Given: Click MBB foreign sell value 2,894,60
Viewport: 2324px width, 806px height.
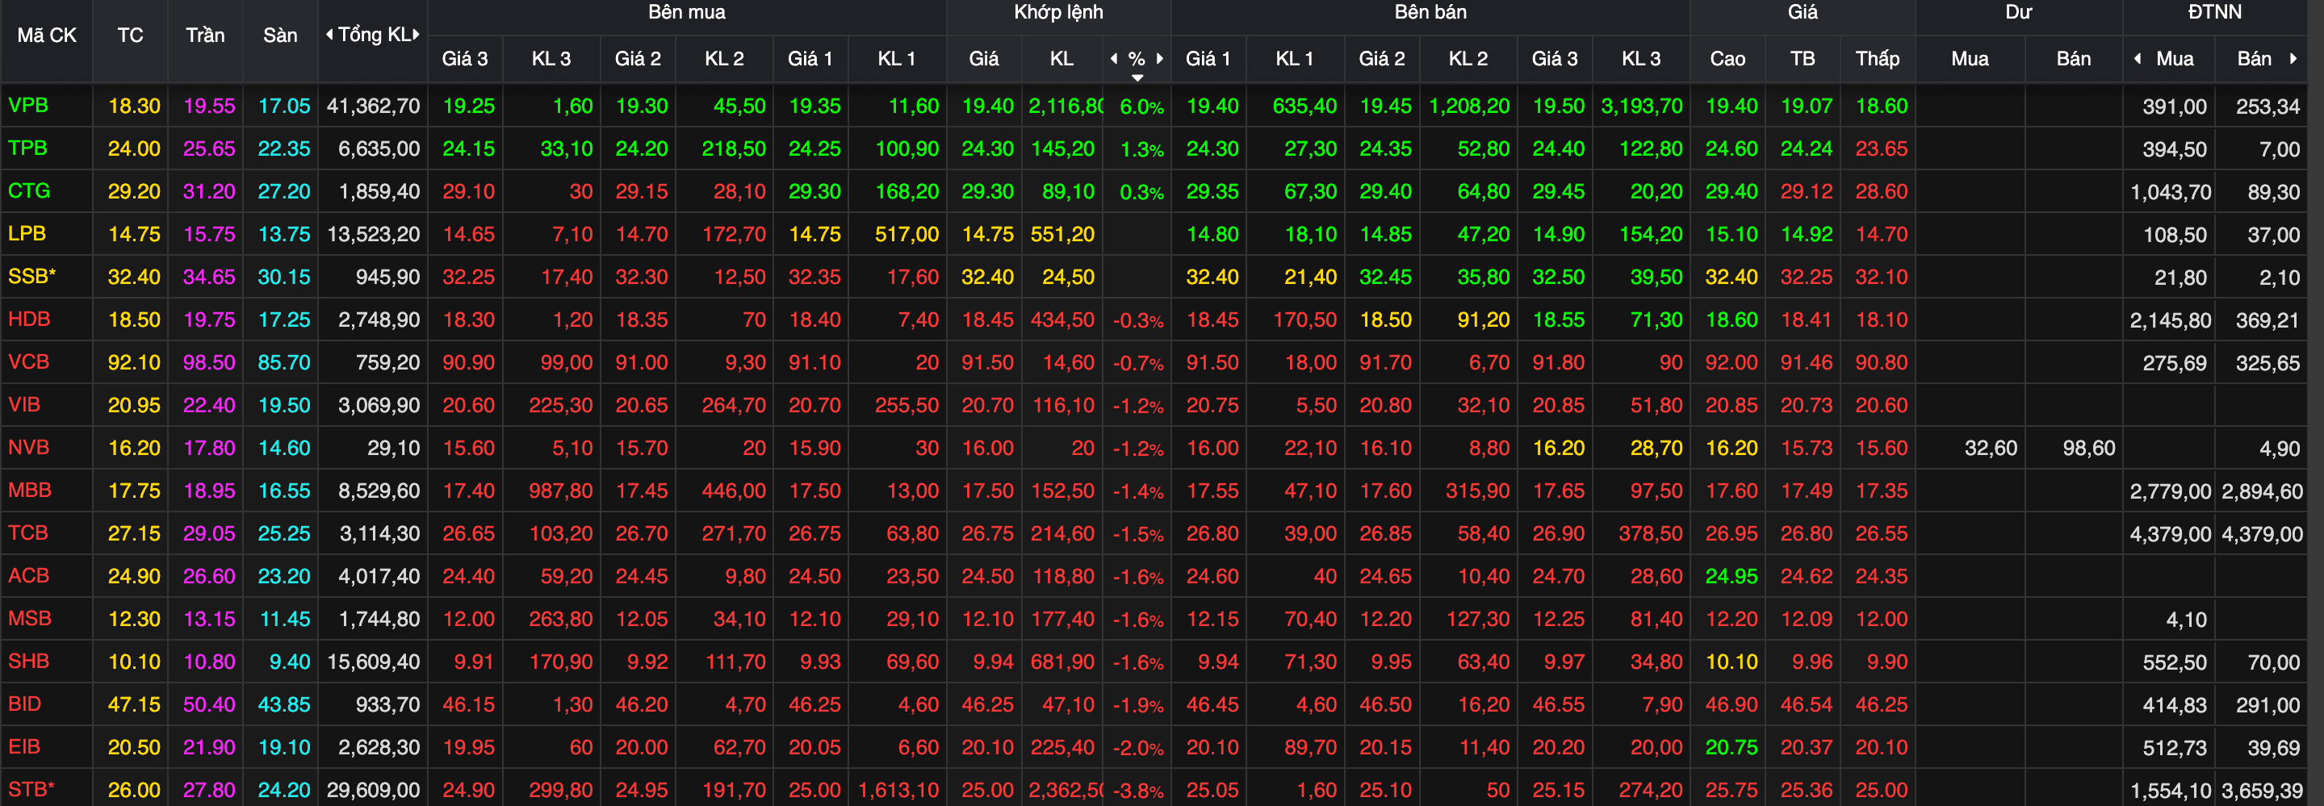Looking at the screenshot, I should 2262,491.
